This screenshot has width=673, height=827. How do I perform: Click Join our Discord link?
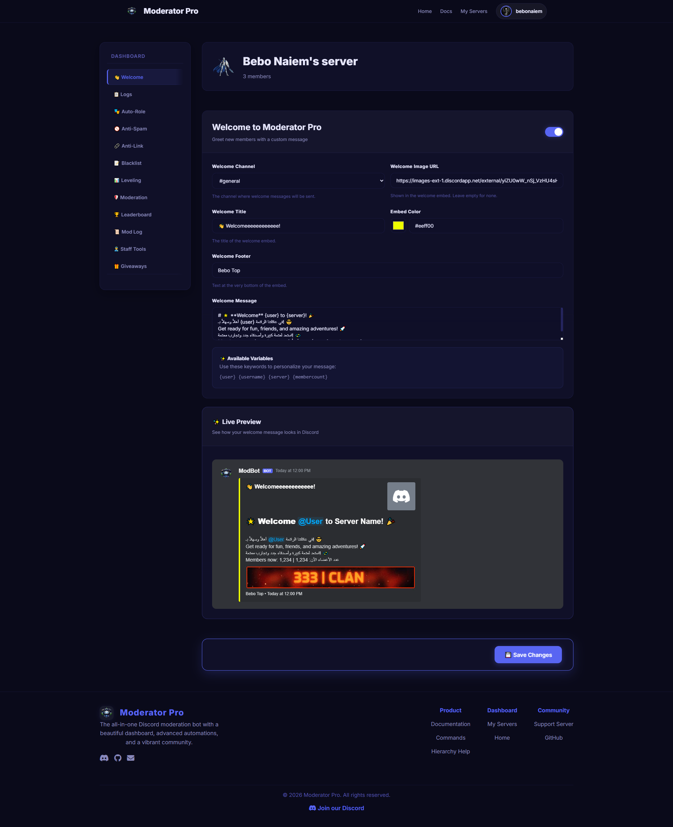336,808
